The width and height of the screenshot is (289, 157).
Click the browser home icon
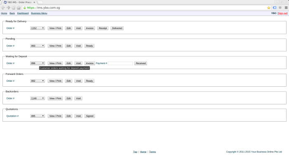pos(19,7)
